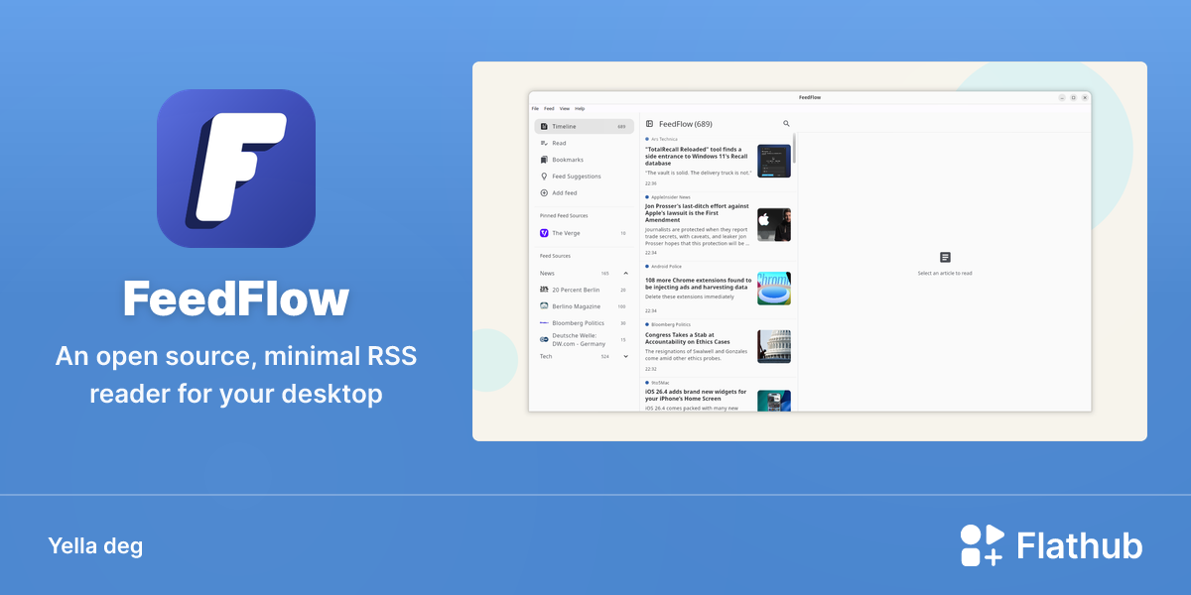Click the Pinned Feed Sources heading
This screenshot has height=595, width=1191.
564,215
